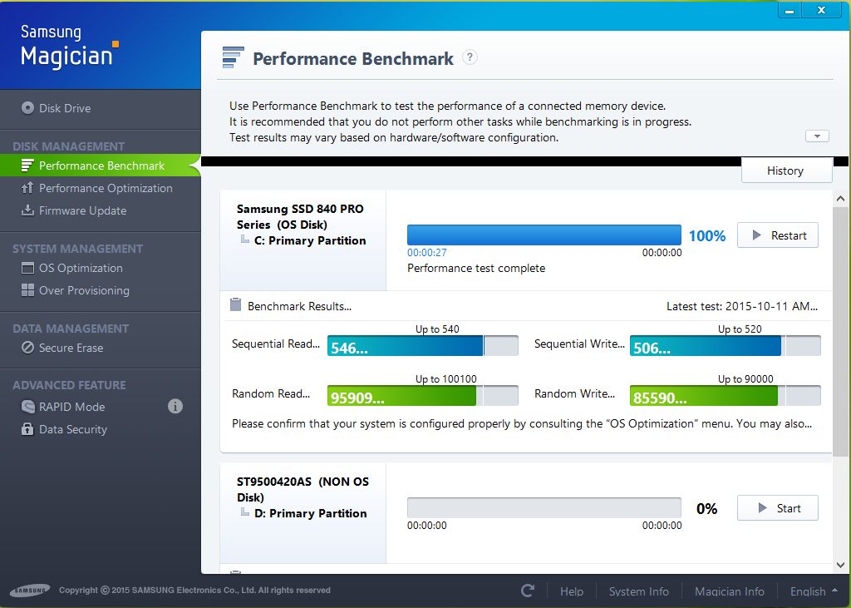This screenshot has width=851, height=608.
Task: Click the 100% completion label
Action: [707, 236]
